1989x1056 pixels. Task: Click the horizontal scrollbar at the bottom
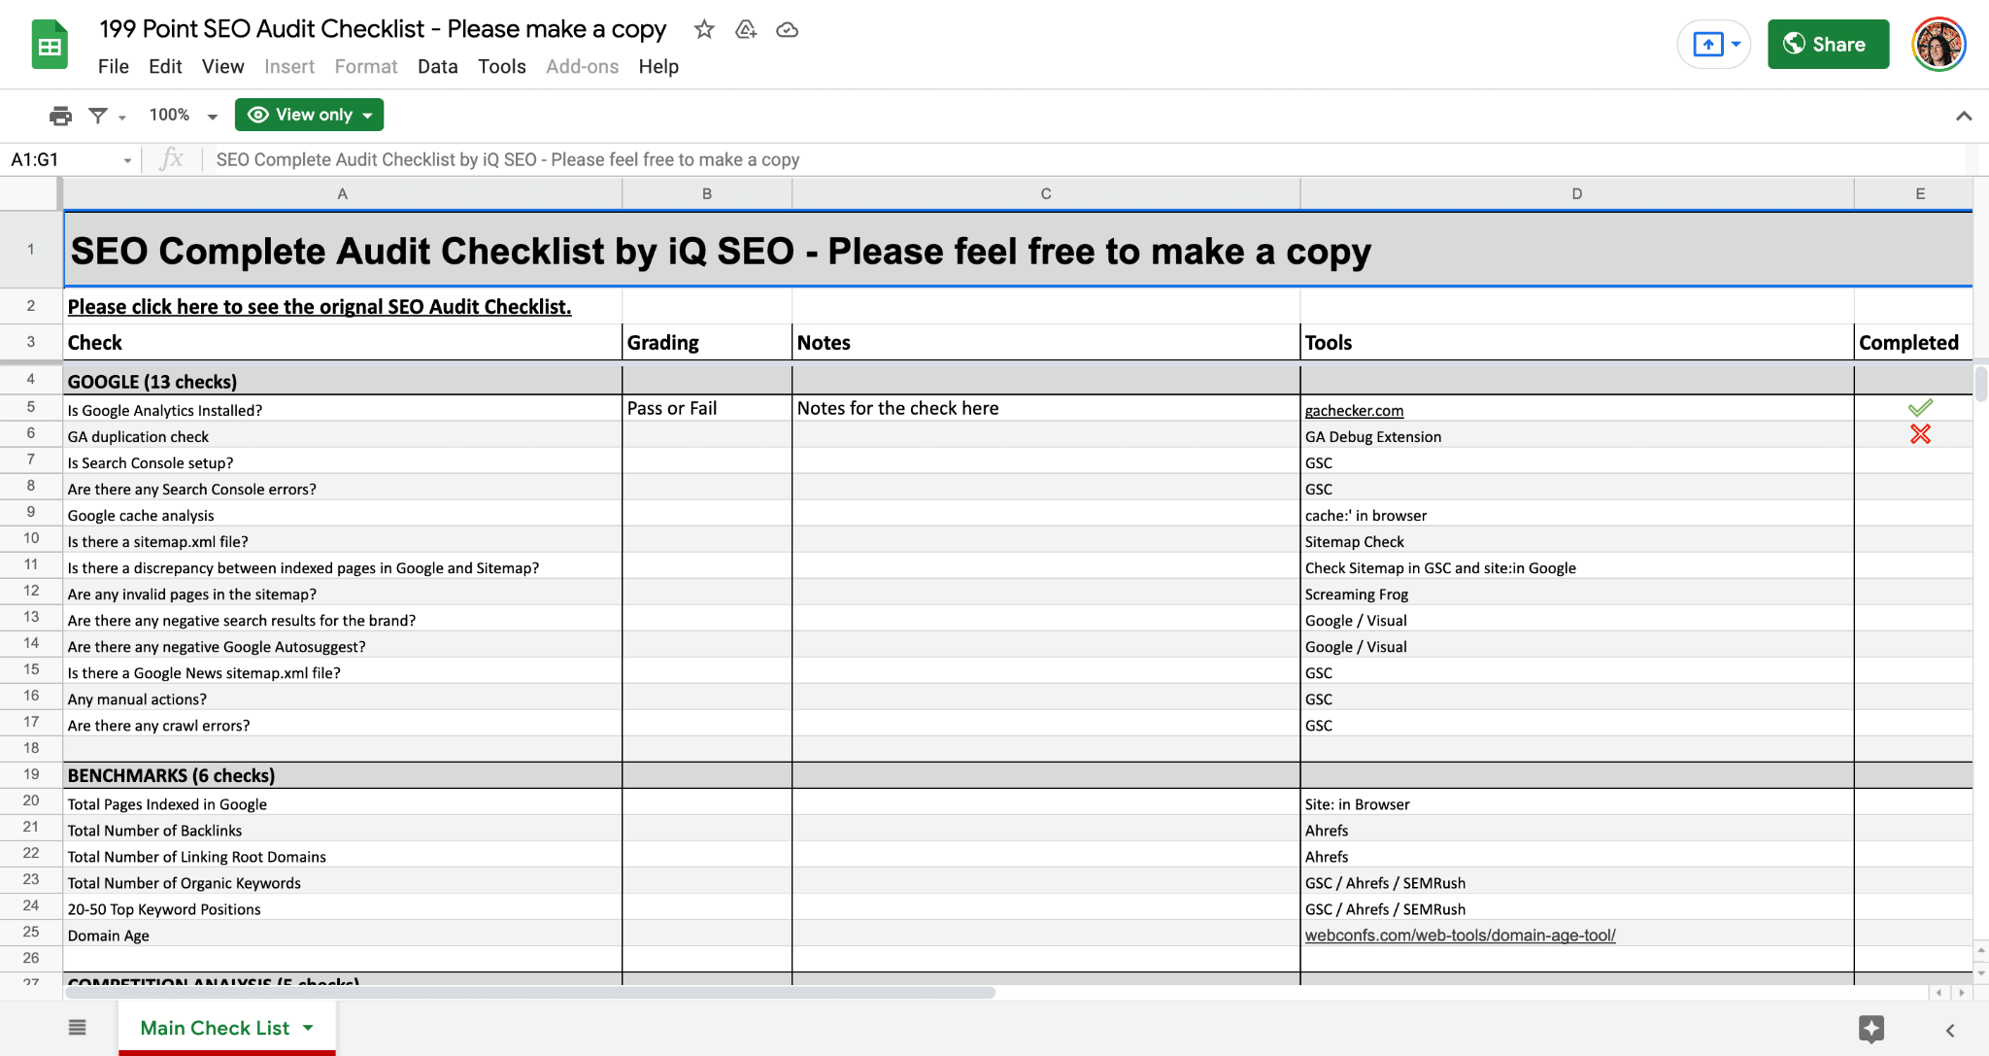tap(529, 993)
